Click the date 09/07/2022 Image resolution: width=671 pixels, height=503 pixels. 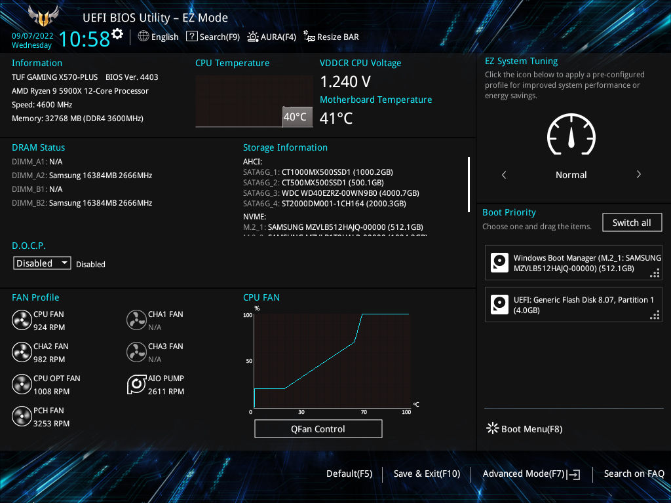point(33,36)
